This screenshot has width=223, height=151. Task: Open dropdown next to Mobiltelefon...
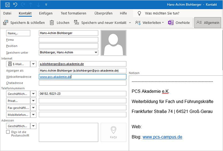pos(33,115)
